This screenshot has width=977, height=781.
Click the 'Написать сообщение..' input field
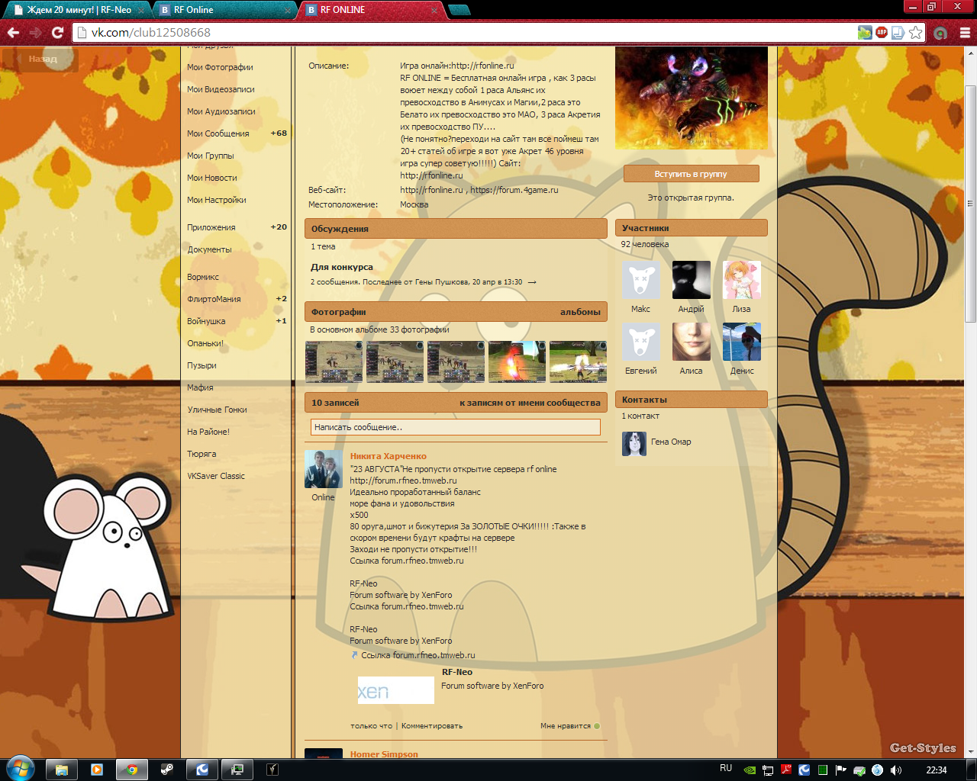tap(456, 427)
